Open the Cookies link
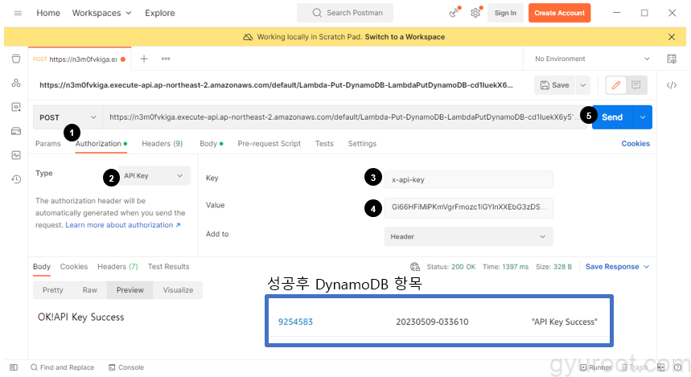 635,144
